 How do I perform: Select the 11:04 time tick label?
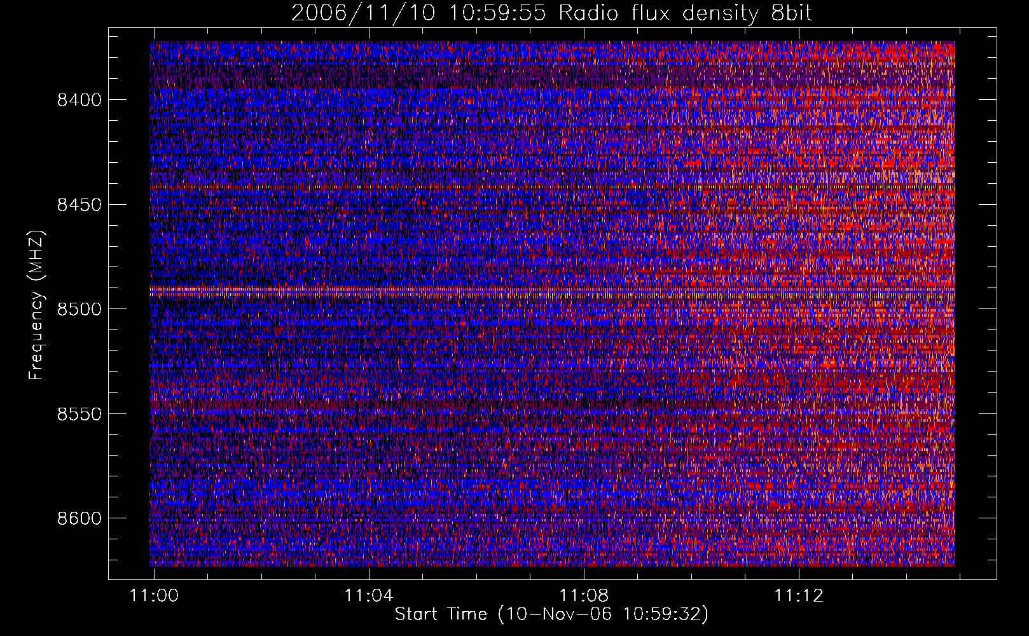pos(369,595)
